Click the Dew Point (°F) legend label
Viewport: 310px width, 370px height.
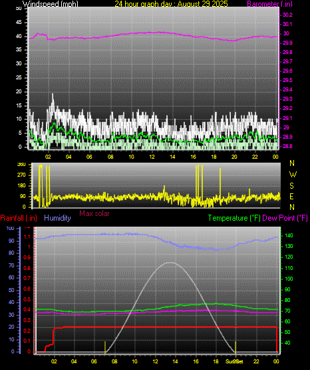[x=285, y=218]
